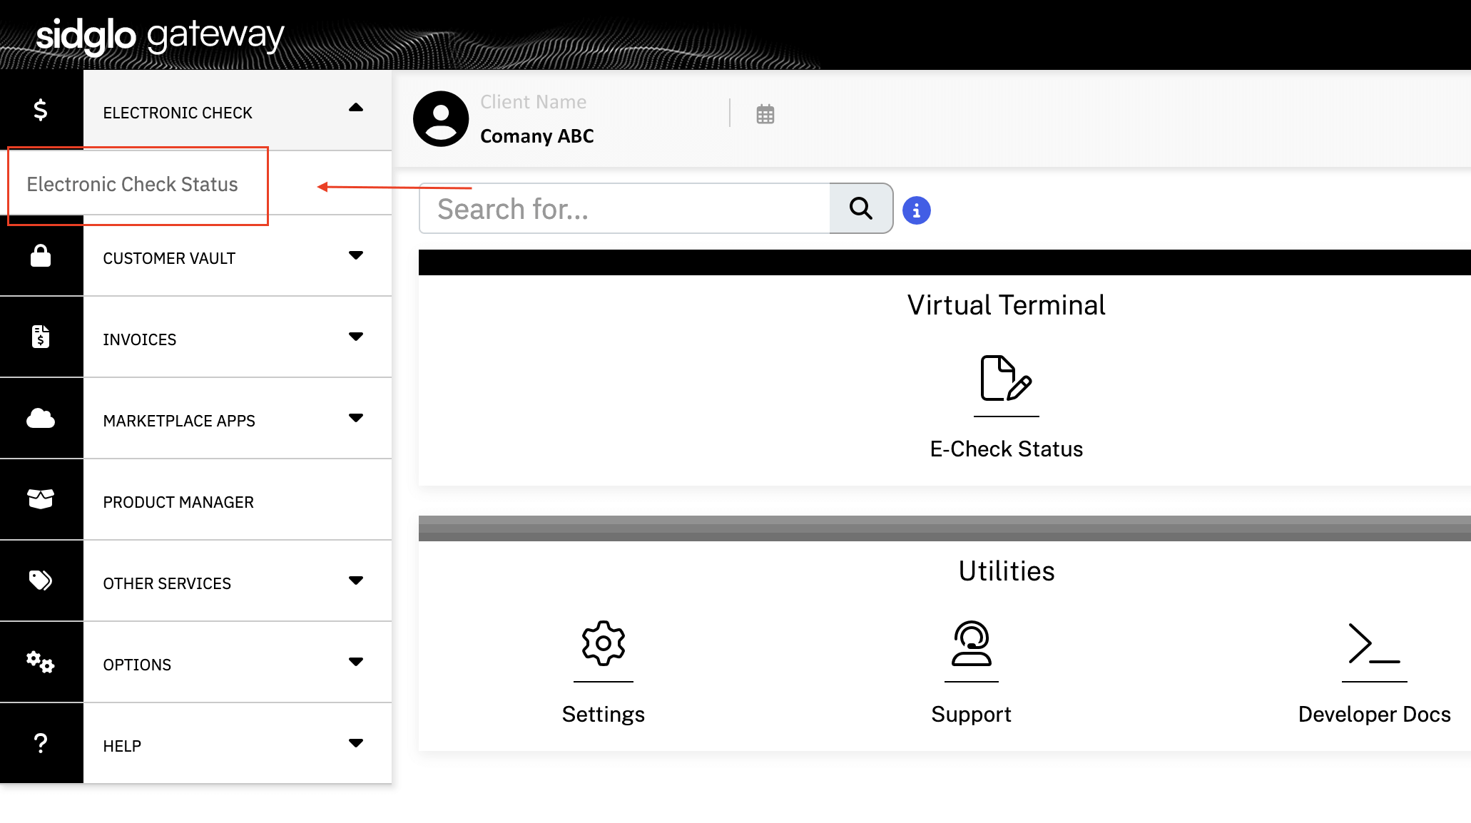Click the Utilities section heading
This screenshot has width=1471, height=823.
tap(1006, 571)
